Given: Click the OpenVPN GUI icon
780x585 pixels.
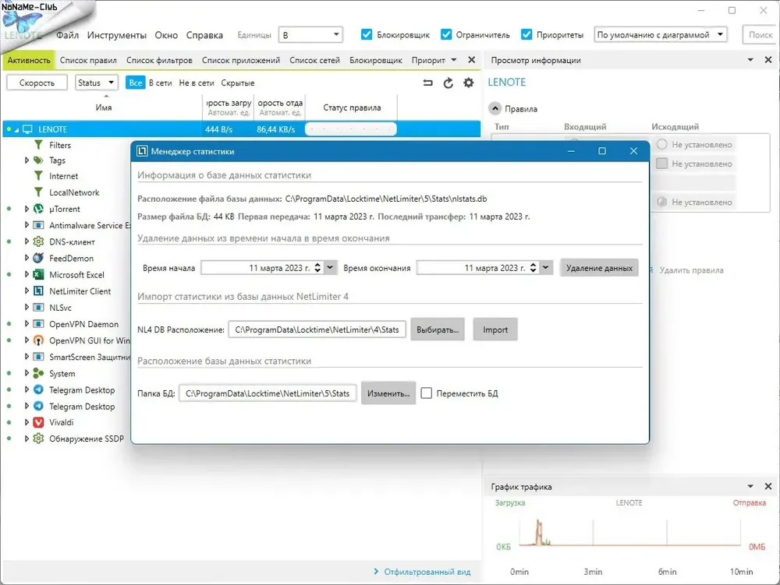Looking at the screenshot, I should (x=38, y=340).
